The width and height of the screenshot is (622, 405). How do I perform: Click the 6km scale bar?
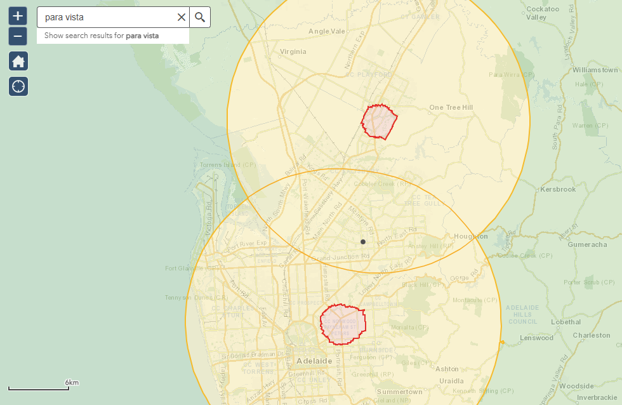pyautogui.click(x=43, y=386)
